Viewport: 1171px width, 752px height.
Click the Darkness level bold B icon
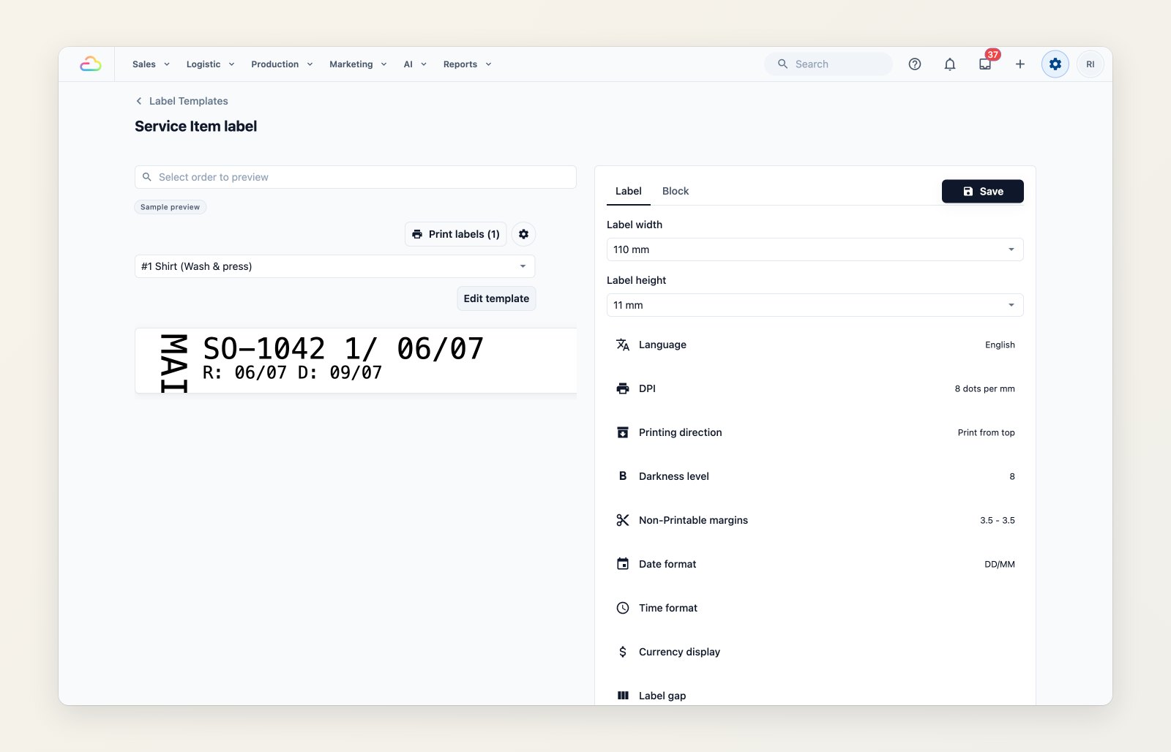click(623, 476)
